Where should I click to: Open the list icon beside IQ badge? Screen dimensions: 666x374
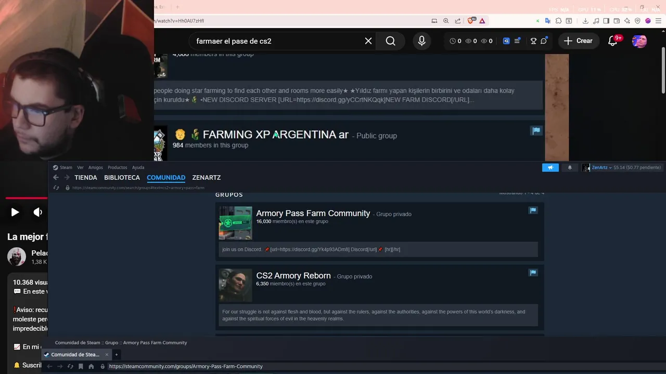click(x=517, y=41)
